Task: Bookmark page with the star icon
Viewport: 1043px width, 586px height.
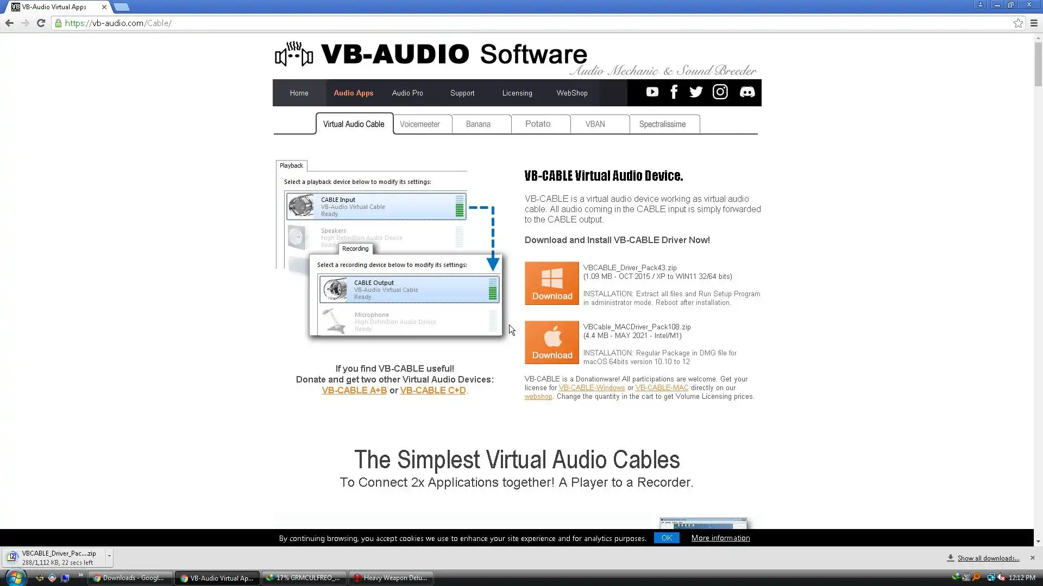Action: point(1018,23)
